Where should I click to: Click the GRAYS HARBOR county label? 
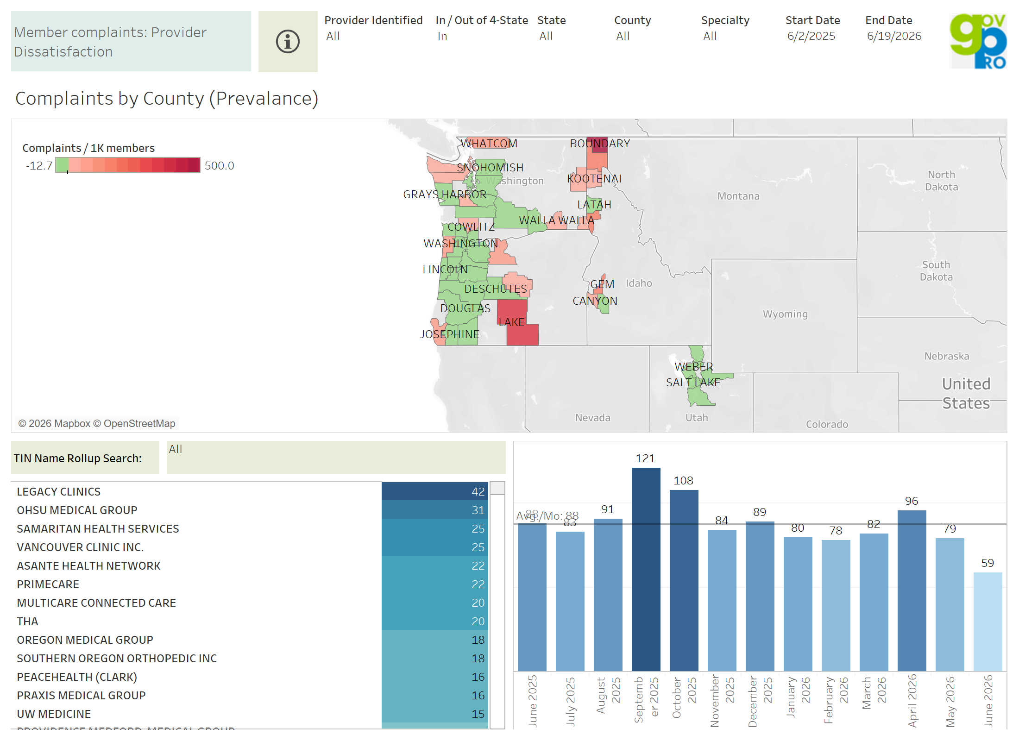[445, 195]
